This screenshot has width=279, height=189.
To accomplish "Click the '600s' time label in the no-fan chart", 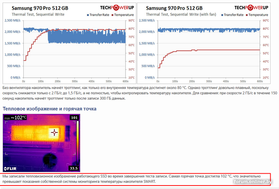I will (x=126, y=81).
